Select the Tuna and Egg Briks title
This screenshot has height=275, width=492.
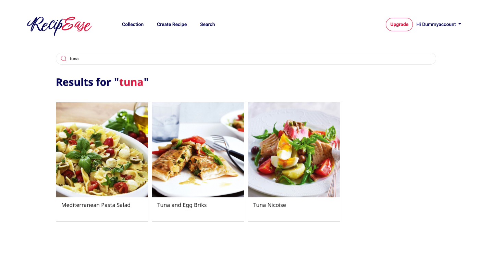[x=182, y=205]
